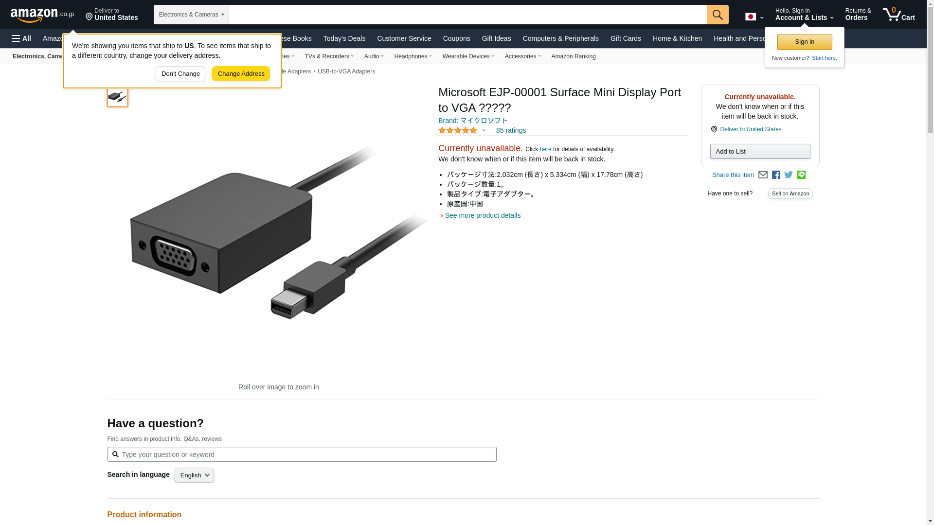The image size is (934, 525).
Task: Expand the Electronics & Cameras search category dropdown
Action: click(191, 15)
